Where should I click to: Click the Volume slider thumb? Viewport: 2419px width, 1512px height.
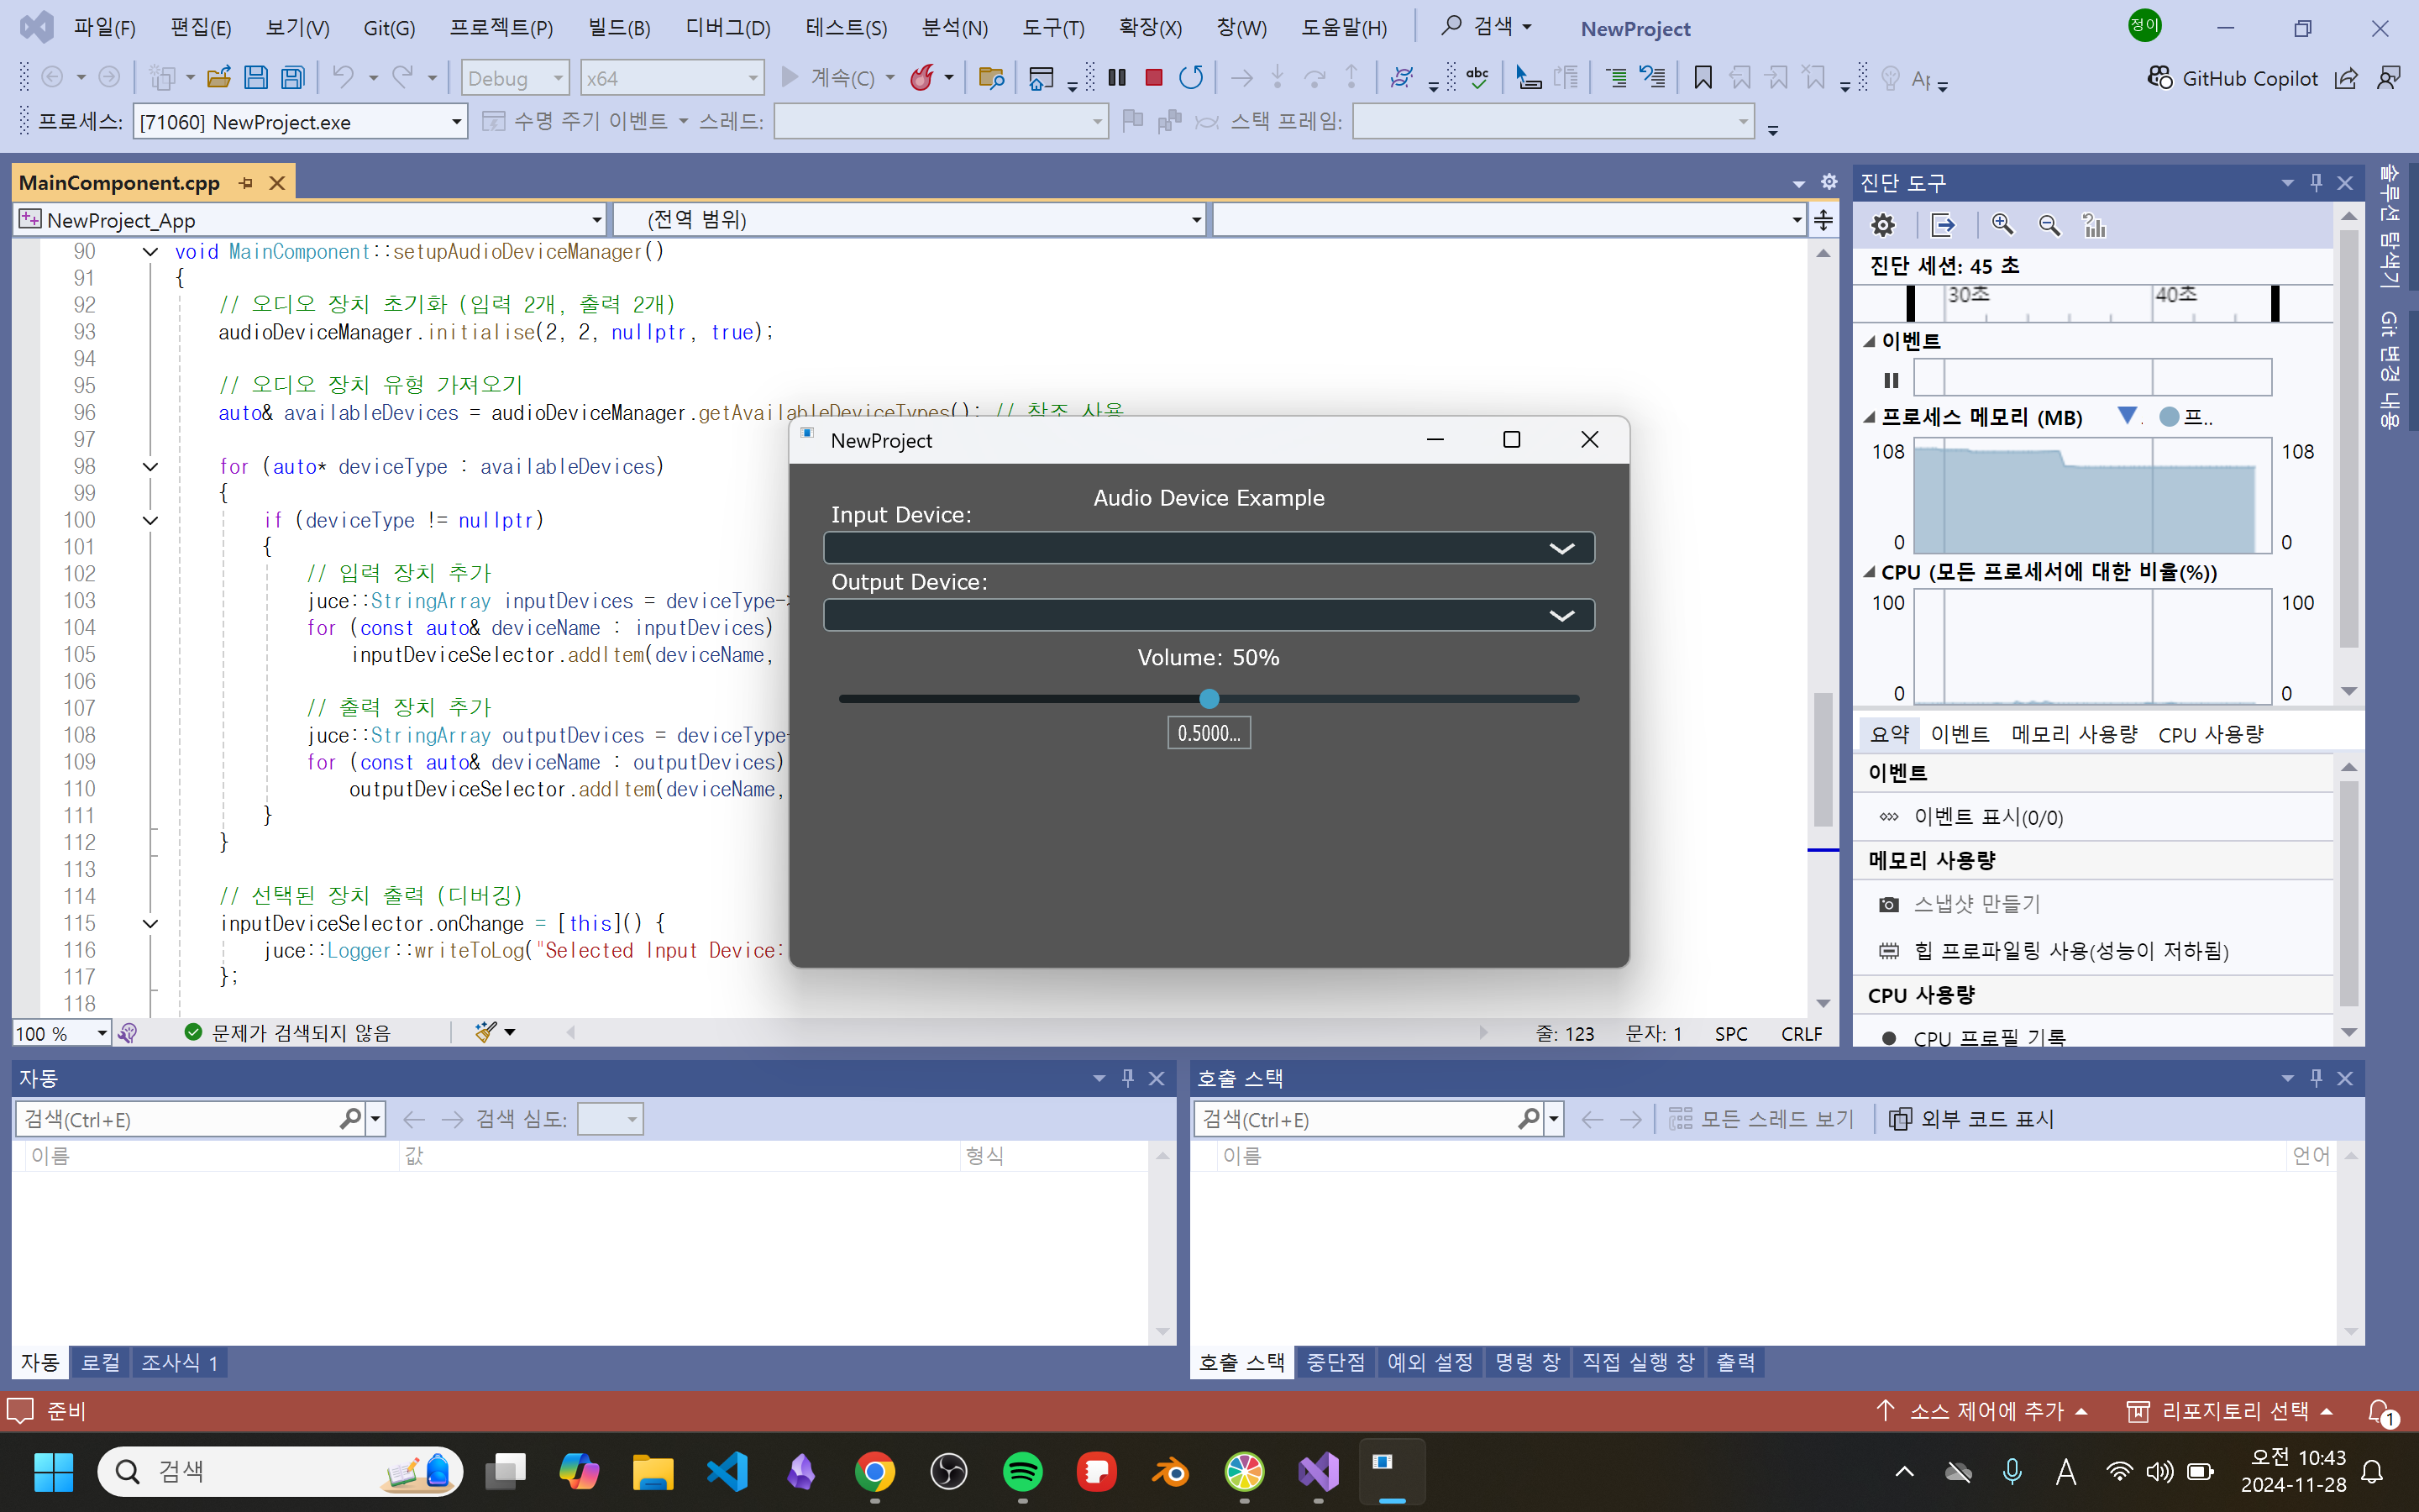coord(1209,699)
